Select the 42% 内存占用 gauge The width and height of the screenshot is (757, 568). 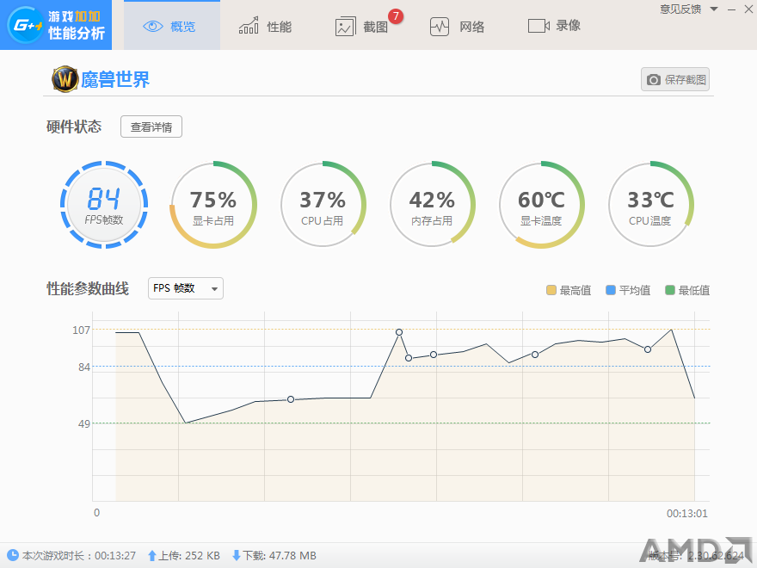click(432, 205)
